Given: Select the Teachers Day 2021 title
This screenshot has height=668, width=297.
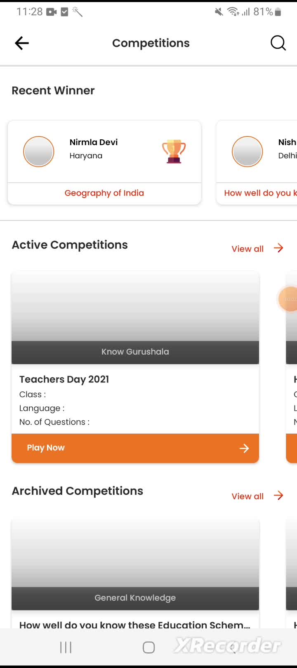Looking at the screenshot, I should coord(64,379).
